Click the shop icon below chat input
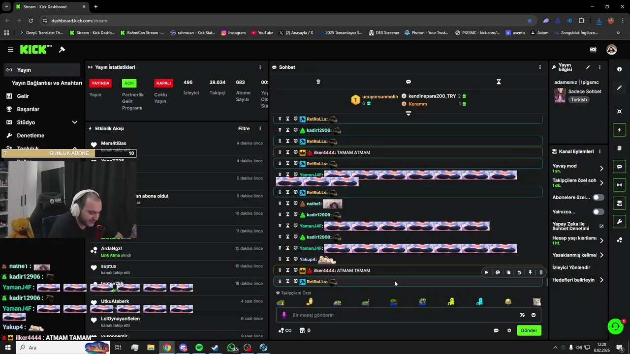Viewport: 630px width, 354px height. [x=303, y=330]
